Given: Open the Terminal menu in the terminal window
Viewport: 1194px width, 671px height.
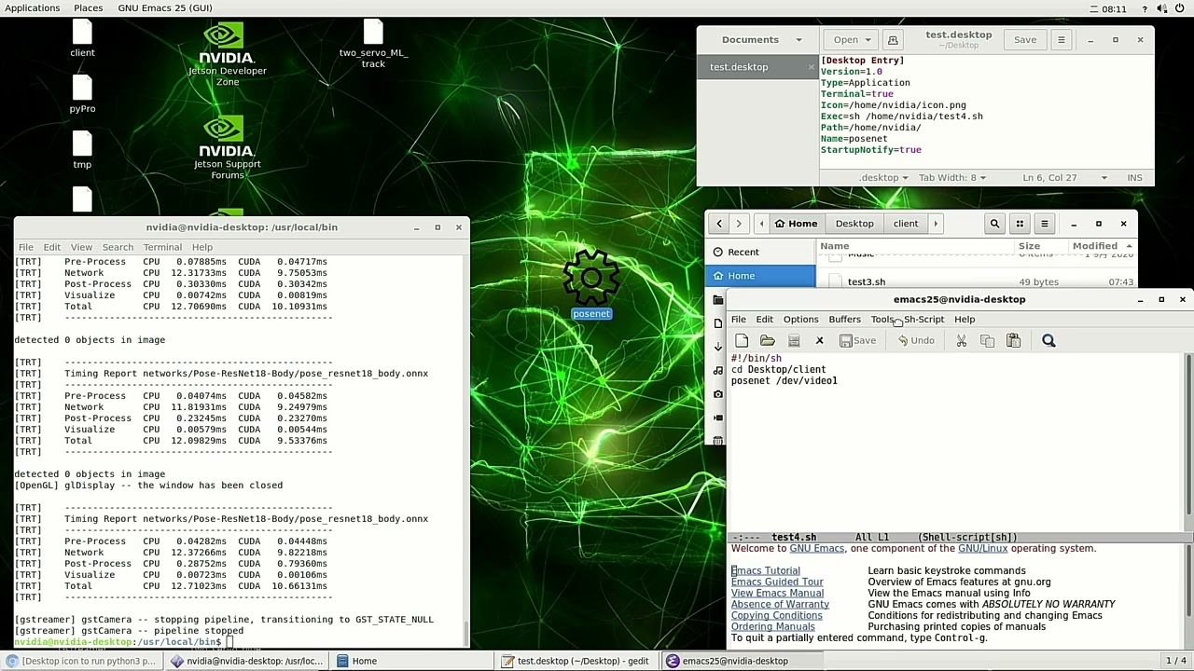Looking at the screenshot, I should pos(161,246).
